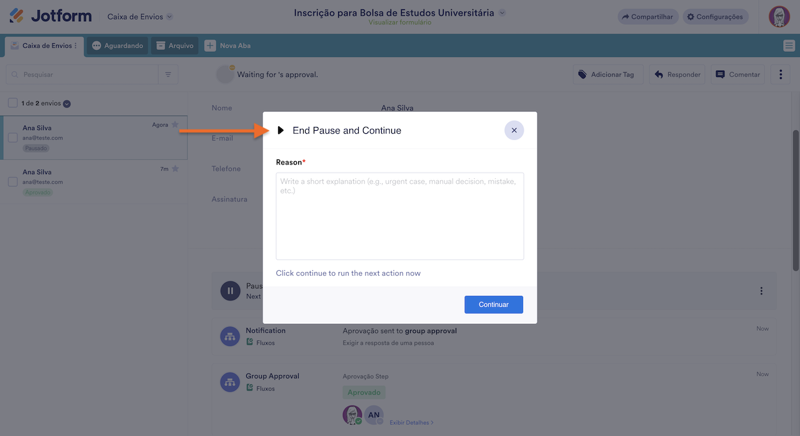The height and width of the screenshot is (436, 800).
Task: Star the paused Ana Silva submission
Action: click(175, 124)
